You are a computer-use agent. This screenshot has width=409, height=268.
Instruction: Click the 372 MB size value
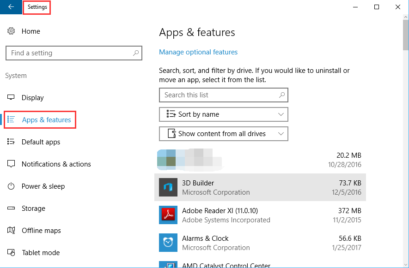point(350,210)
